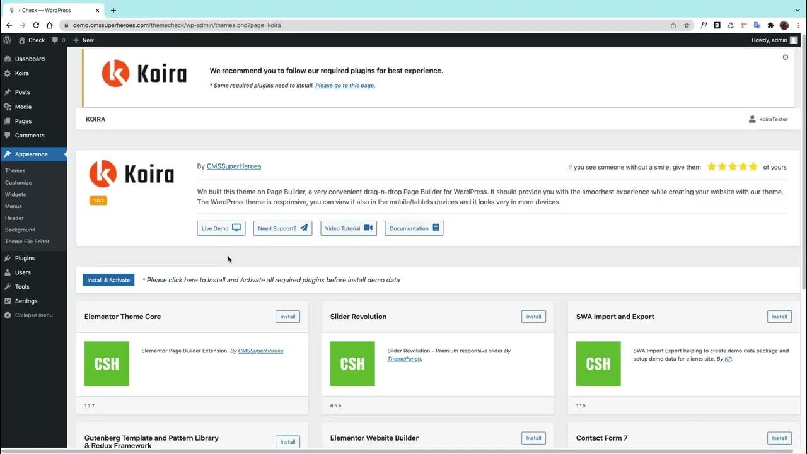Open the Documentation button

(x=414, y=228)
